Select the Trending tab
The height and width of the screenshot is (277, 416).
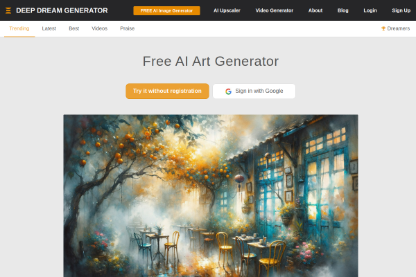19,28
